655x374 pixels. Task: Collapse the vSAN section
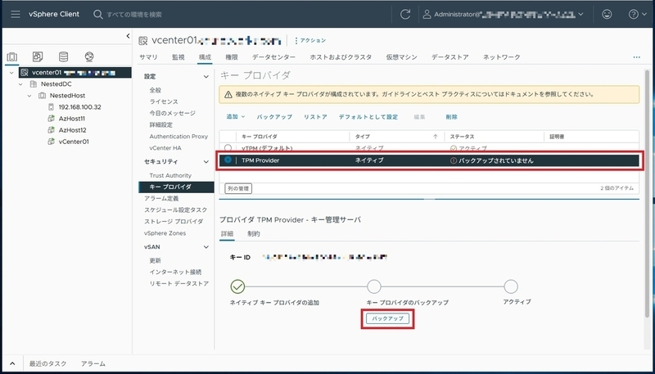pos(206,247)
